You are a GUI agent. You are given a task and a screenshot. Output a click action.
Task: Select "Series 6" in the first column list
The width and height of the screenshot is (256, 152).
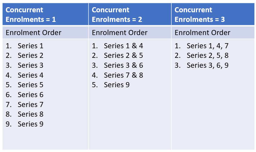pyautogui.click(x=30, y=95)
